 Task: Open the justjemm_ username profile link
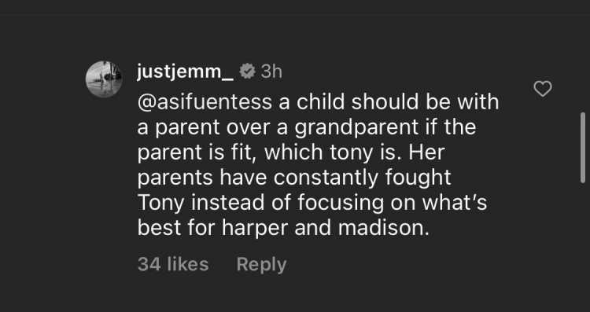click(185, 72)
